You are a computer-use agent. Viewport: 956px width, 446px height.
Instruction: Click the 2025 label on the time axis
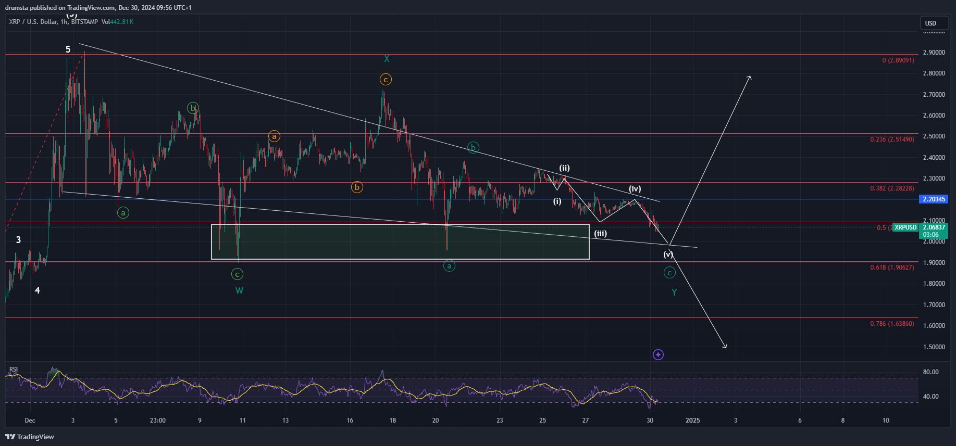[x=693, y=420]
